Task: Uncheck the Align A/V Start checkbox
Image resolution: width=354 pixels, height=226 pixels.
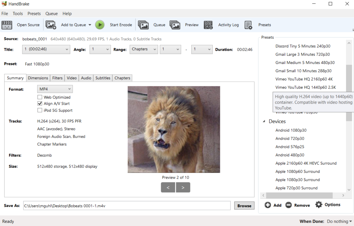Action: (40, 104)
